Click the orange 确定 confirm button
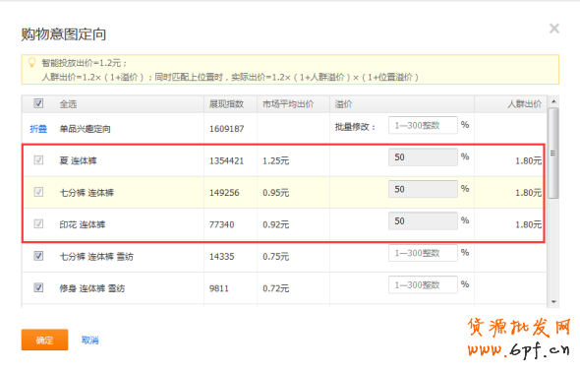The image size is (580, 371). point(44,340)
